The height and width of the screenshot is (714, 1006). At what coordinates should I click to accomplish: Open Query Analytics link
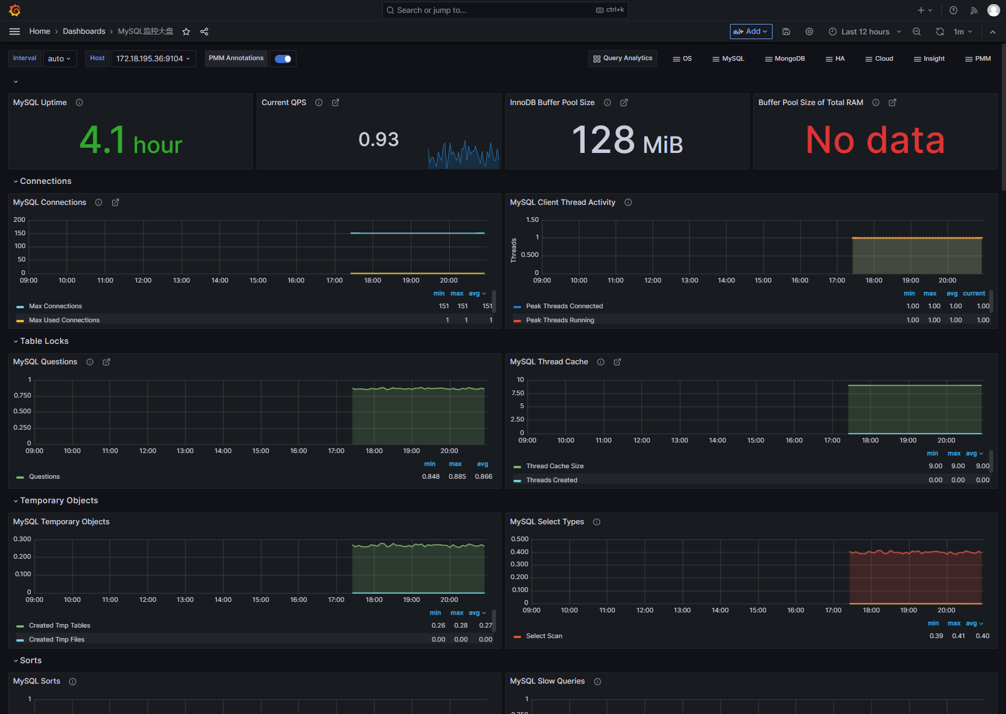[623, 58]
